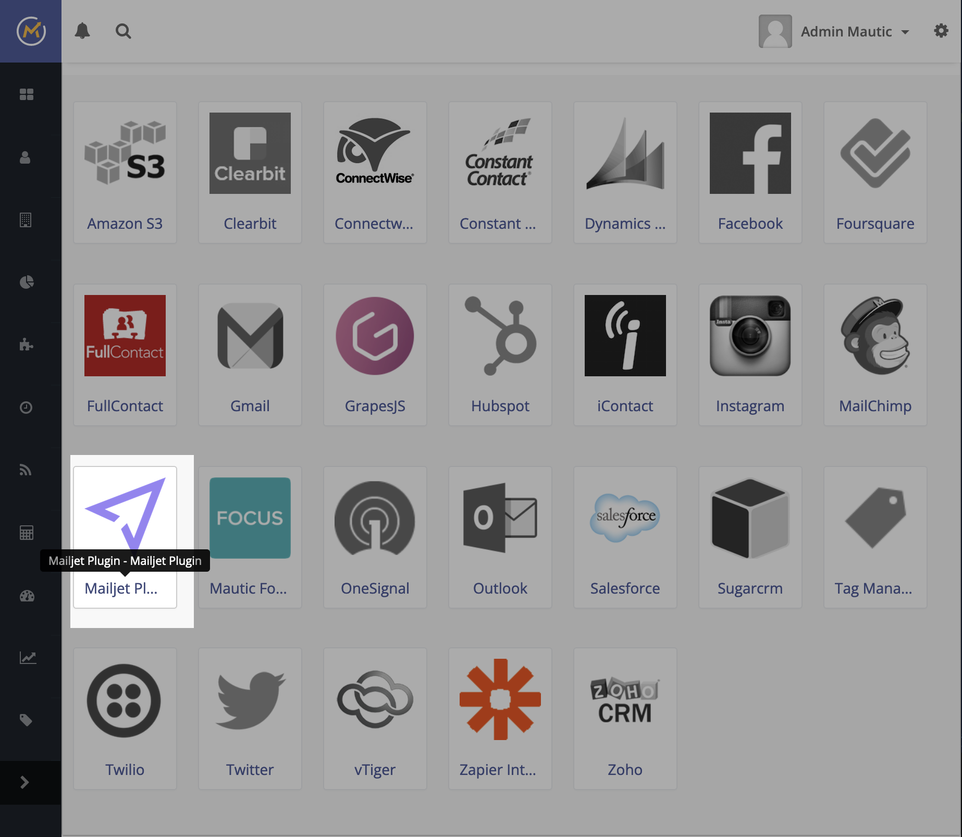Click the MailChimp name link
The width and height of the screenshot is (962, 837).
tap(875, 406)
